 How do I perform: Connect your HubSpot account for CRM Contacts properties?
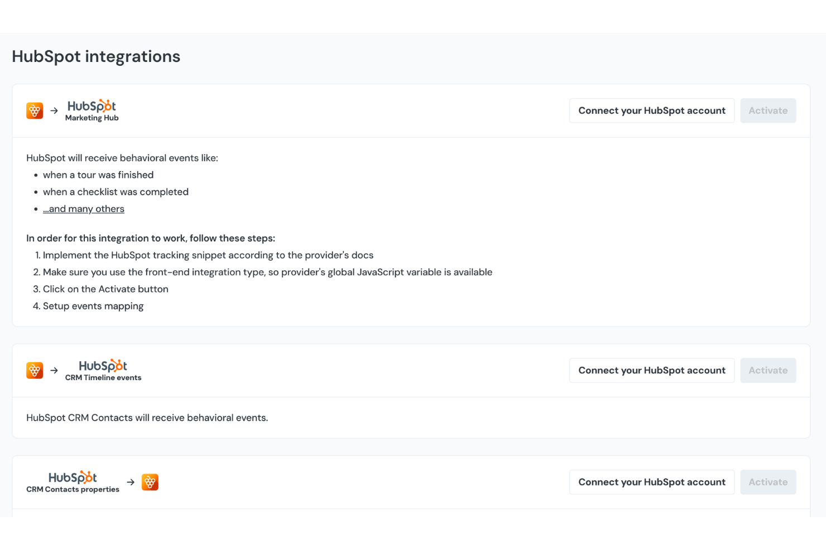pyautogui.click(x=652, y=483)
